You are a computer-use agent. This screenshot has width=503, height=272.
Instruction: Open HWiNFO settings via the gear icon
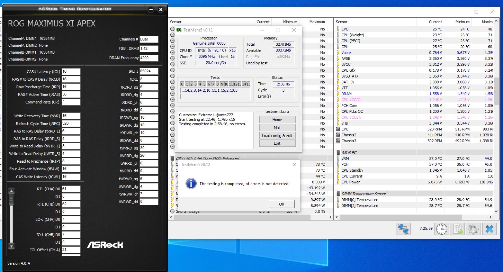click(x=473, y=229)
